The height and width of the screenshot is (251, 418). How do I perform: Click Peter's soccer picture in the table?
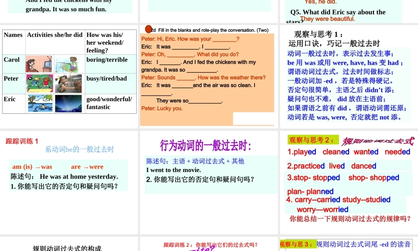pos(39,83)
